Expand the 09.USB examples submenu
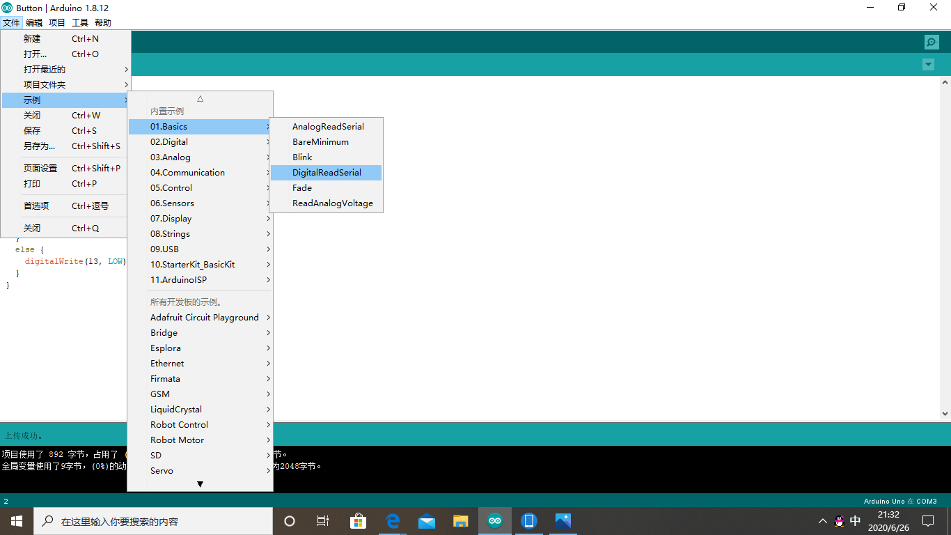The width and height of the screenshot is (951, 535). (201, 249)
